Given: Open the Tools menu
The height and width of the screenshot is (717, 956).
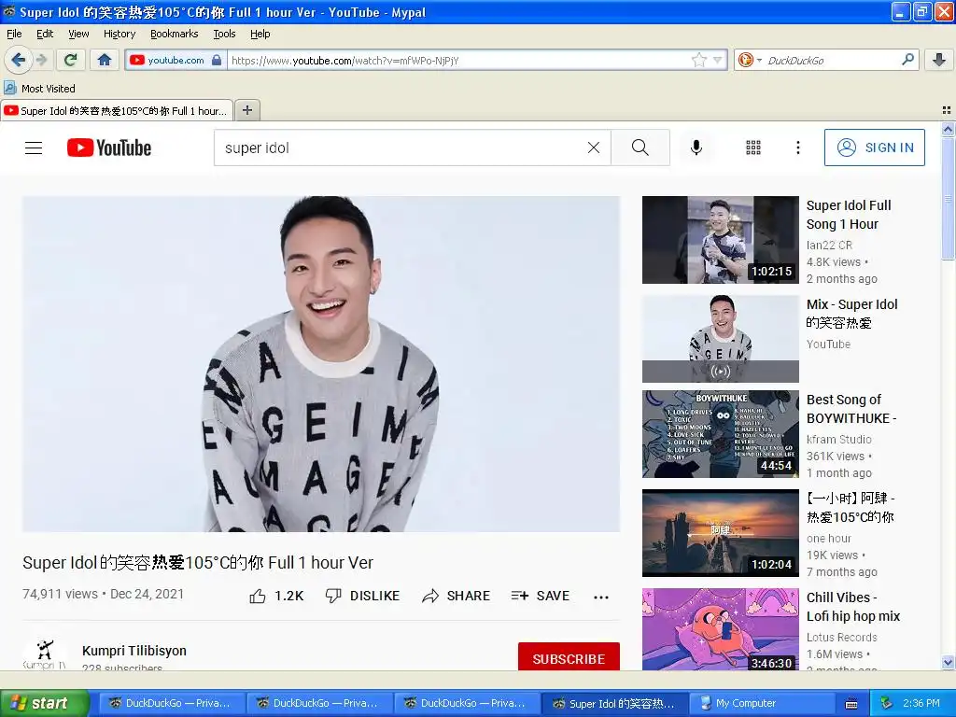Looking at the screenshot, I should pos(224,34).
